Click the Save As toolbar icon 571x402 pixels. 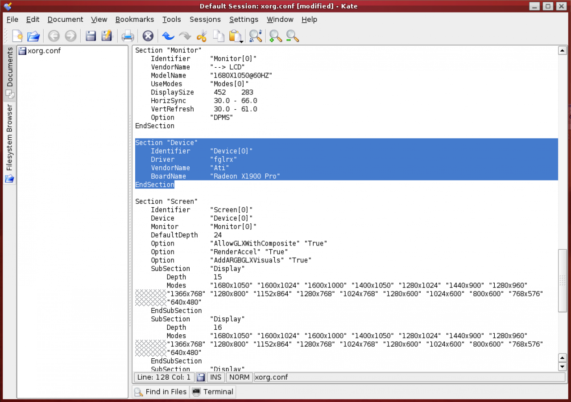click(x=107, y=36)
